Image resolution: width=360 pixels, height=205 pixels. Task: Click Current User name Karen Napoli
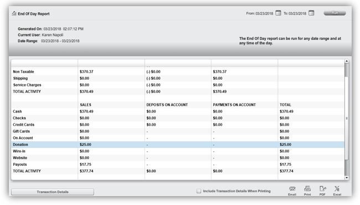point(53,35)
